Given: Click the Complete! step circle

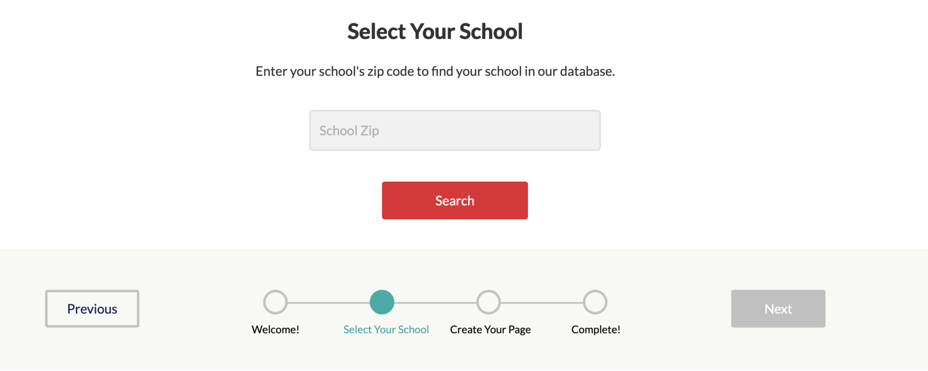Looking at the screenshot, I should (x=595, y=302).
